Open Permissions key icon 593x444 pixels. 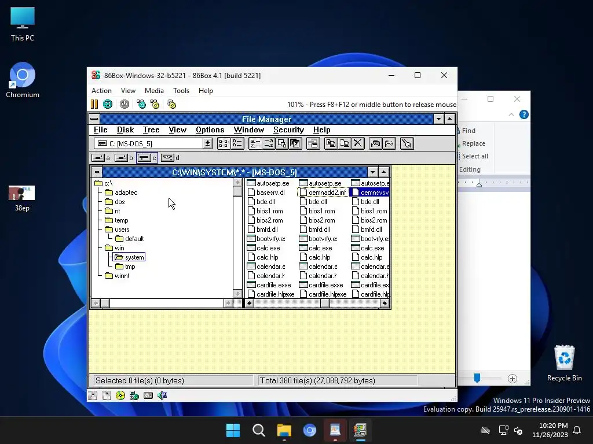point(407,143)
